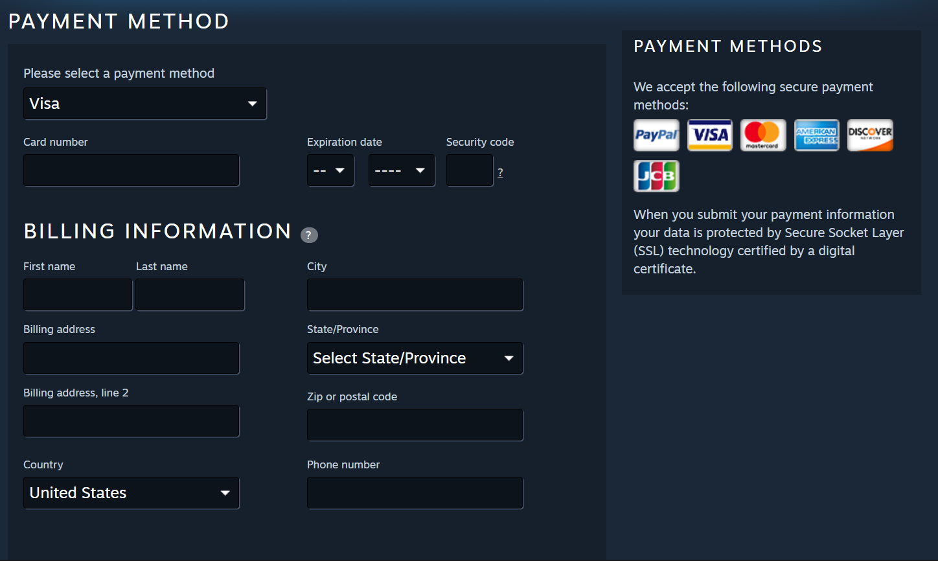Click the Mastercard logo
938x561 pixels.
click(x=763, y=135)
